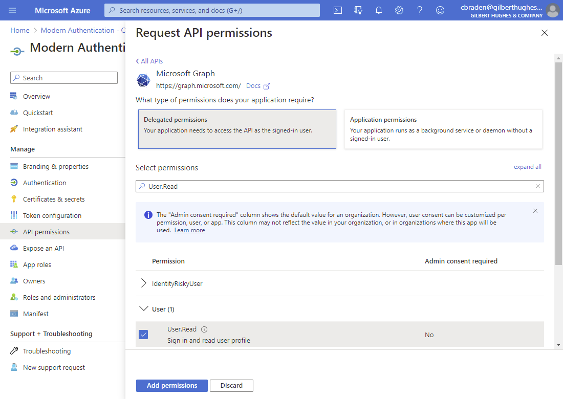Click the Token configuration icon
The image size is (563, 399).
tap(14, 215)
